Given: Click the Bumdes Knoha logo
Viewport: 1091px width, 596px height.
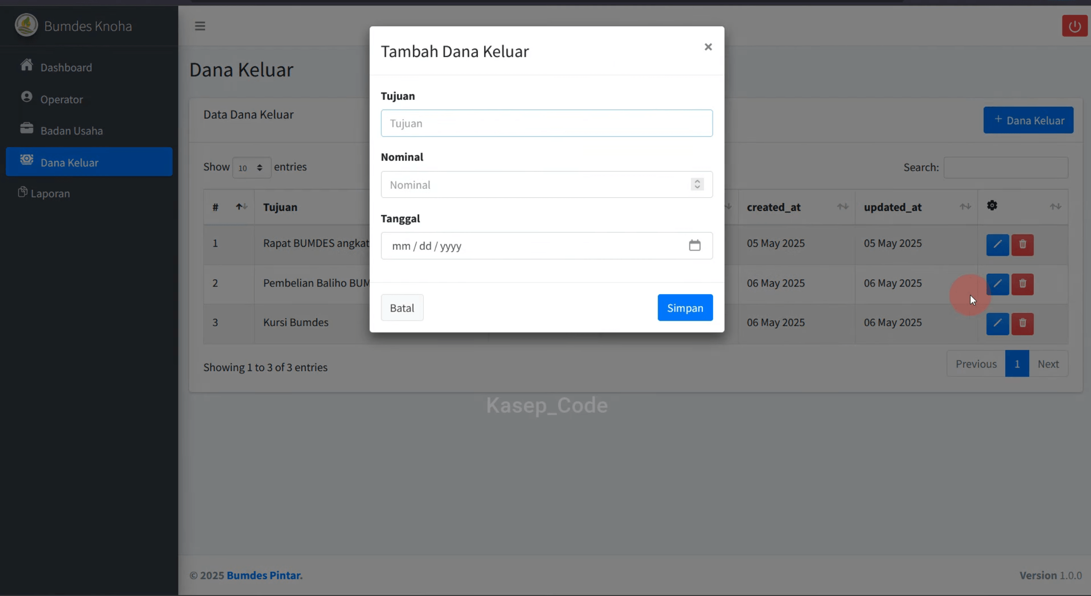Looking at the screenshot, I should pos(26,25).
